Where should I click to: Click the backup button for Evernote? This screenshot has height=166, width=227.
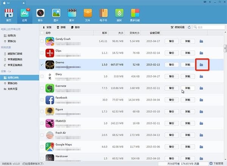(x=171, y=88)
